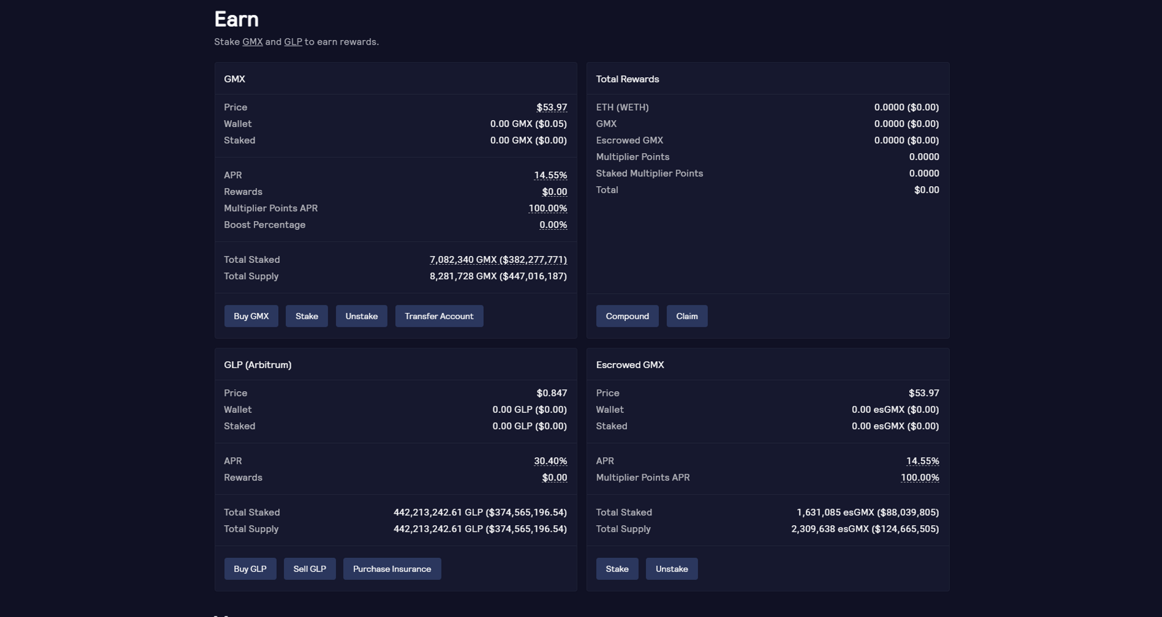This screenshot has width=1162, height=617.
Task: Click the Sell GLP button
Action: tap(310, 569)
